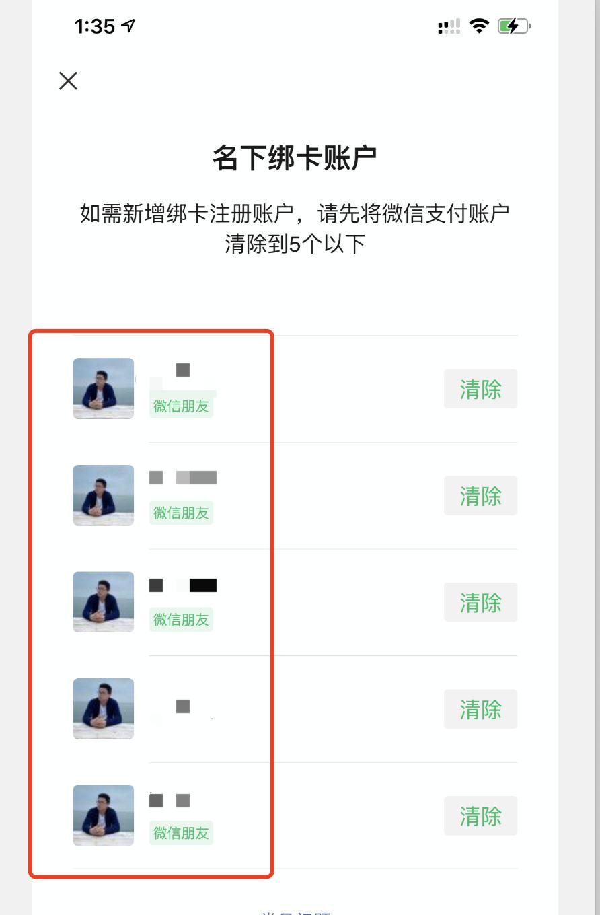Open the first account's profile avatar
600x915 pixels.
(103, 389)
